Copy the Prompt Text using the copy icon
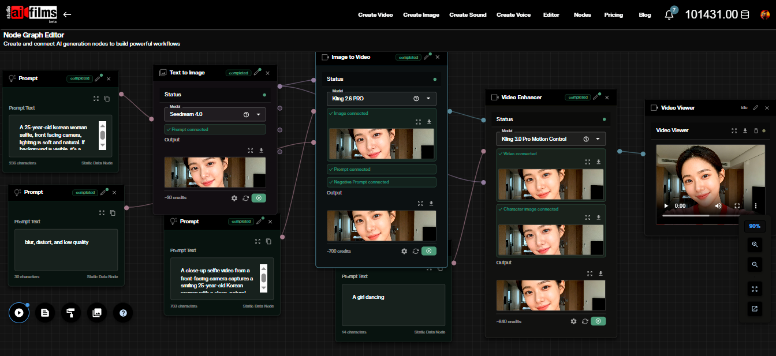The height and width of the screenshot is (356, 776). [107, 99]
